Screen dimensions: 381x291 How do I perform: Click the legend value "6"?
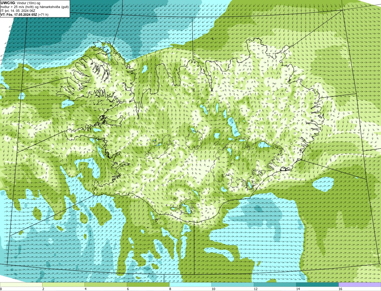(128, 289)
